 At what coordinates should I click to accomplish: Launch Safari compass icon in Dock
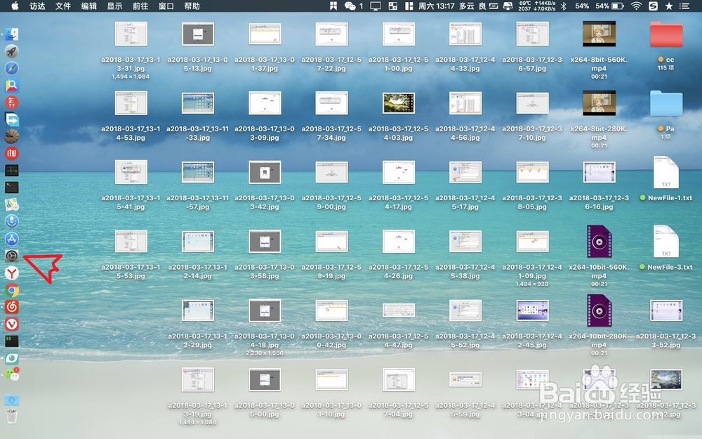coord(12,69)
